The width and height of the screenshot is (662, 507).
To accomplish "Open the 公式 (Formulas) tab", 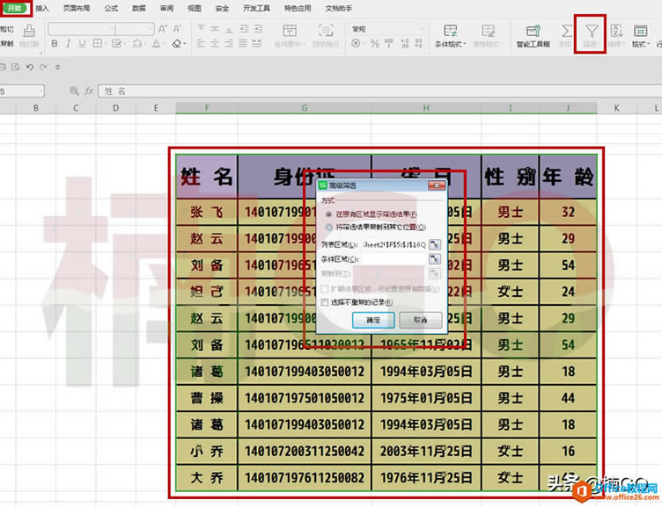I will click(111, 8).
